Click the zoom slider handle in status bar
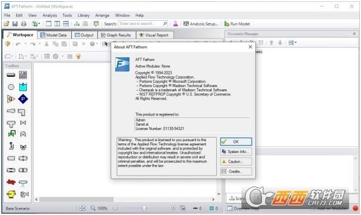The width and height of the screenshot is (361, 215). (x=144, y=208)
